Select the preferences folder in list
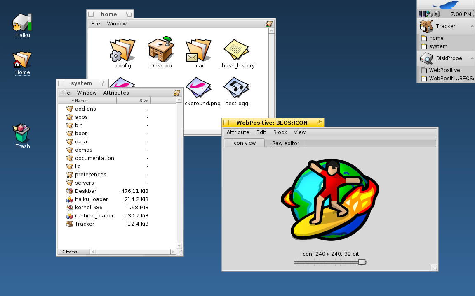475x296 pixels. (x=90, y=175)
